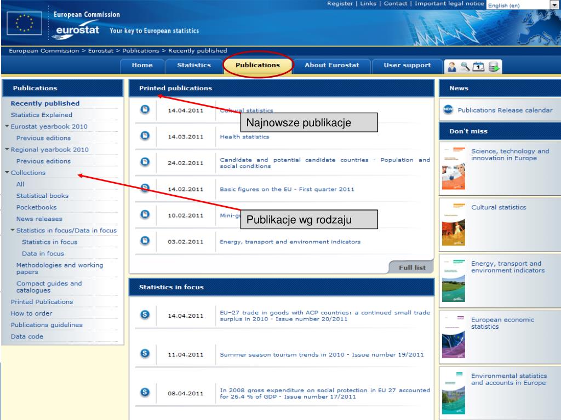Click European economic statistics cover thumbnail
Screen dimensions: 561x420
pyautogui.click(x=453, y=336)
